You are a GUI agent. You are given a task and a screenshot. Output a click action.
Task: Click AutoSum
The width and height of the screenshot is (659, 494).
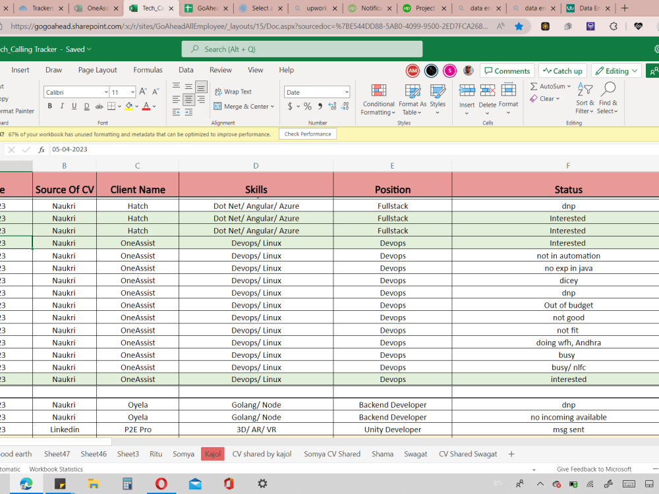click(x=550, y=86)
